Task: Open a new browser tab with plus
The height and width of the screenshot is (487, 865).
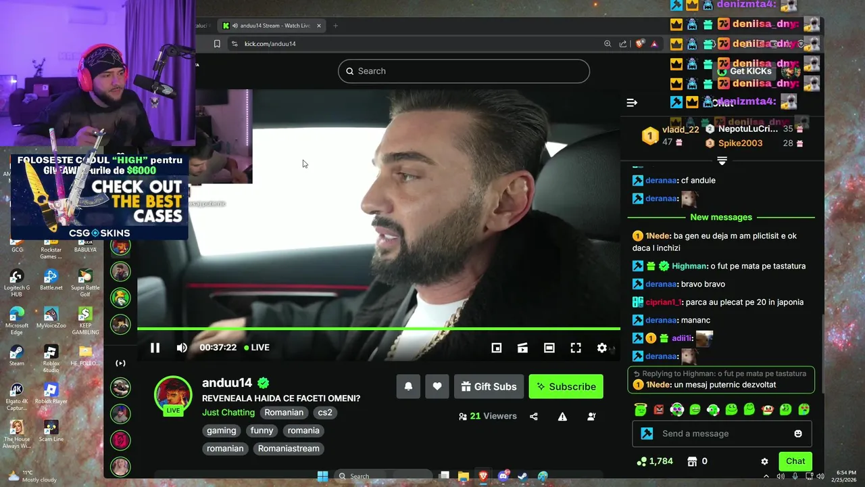Action: [x=336, y=26]
